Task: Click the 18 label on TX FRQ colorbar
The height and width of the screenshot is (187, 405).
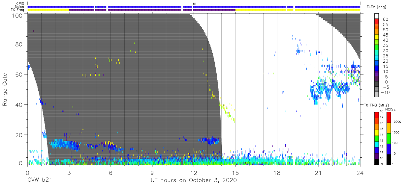Action: 382,111
